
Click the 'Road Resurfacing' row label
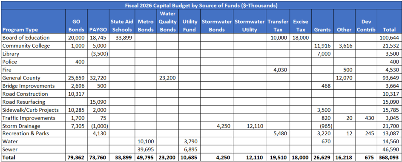tap(24, 102)
